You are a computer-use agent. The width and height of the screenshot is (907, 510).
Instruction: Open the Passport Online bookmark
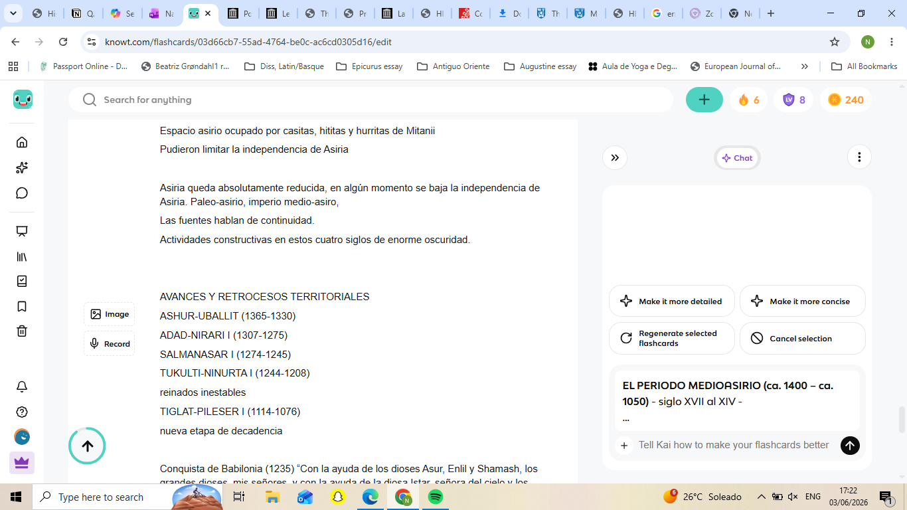coord(84,66)
